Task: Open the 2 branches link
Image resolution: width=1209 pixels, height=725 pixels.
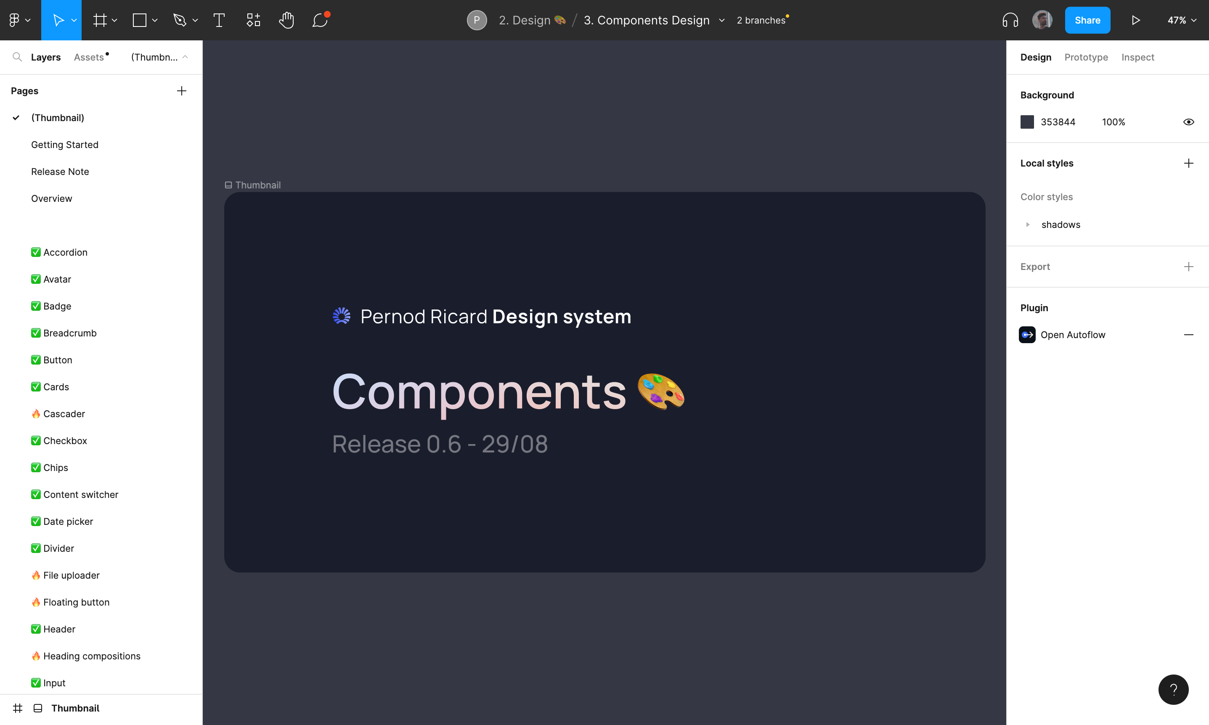Action: [x=761, y=20]
